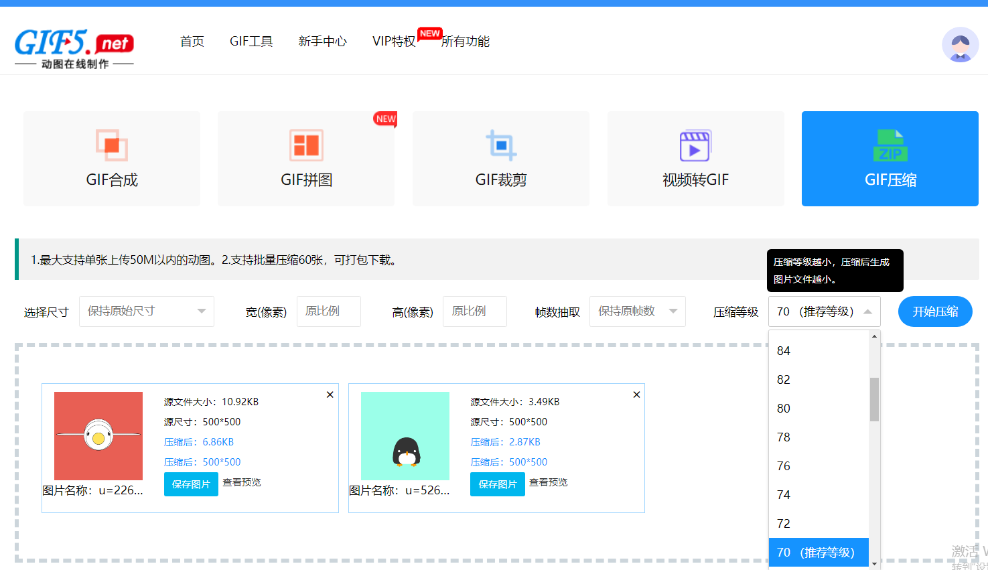Open 新手中心 menu item
Image resolution: width=988 pixels, height=570 pixels.
323,42
